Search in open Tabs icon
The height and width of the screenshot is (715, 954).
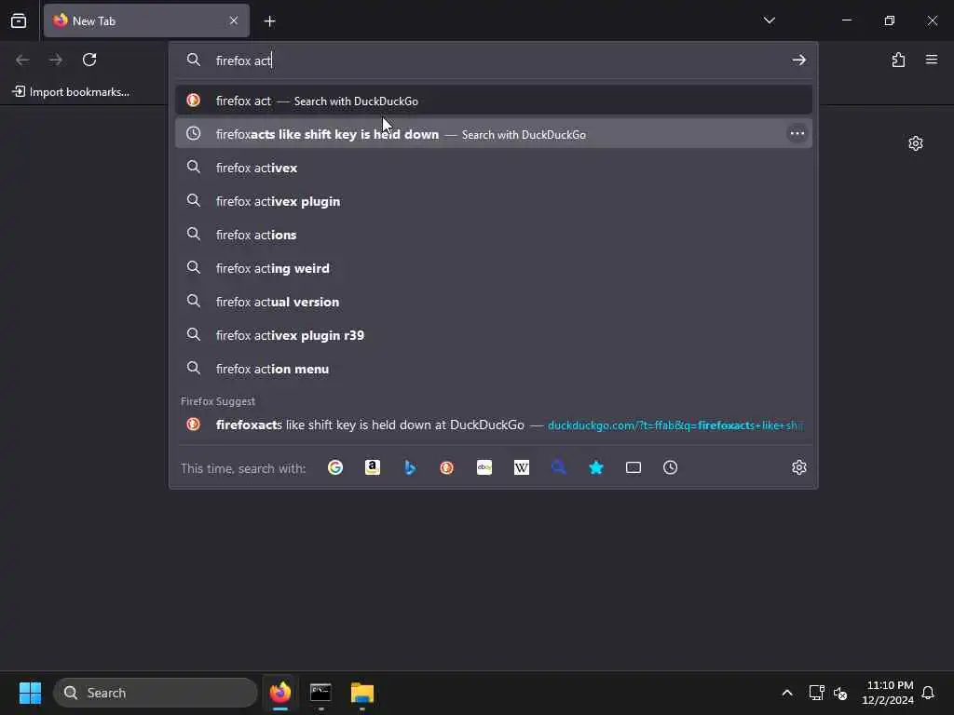tap(634, 467)
